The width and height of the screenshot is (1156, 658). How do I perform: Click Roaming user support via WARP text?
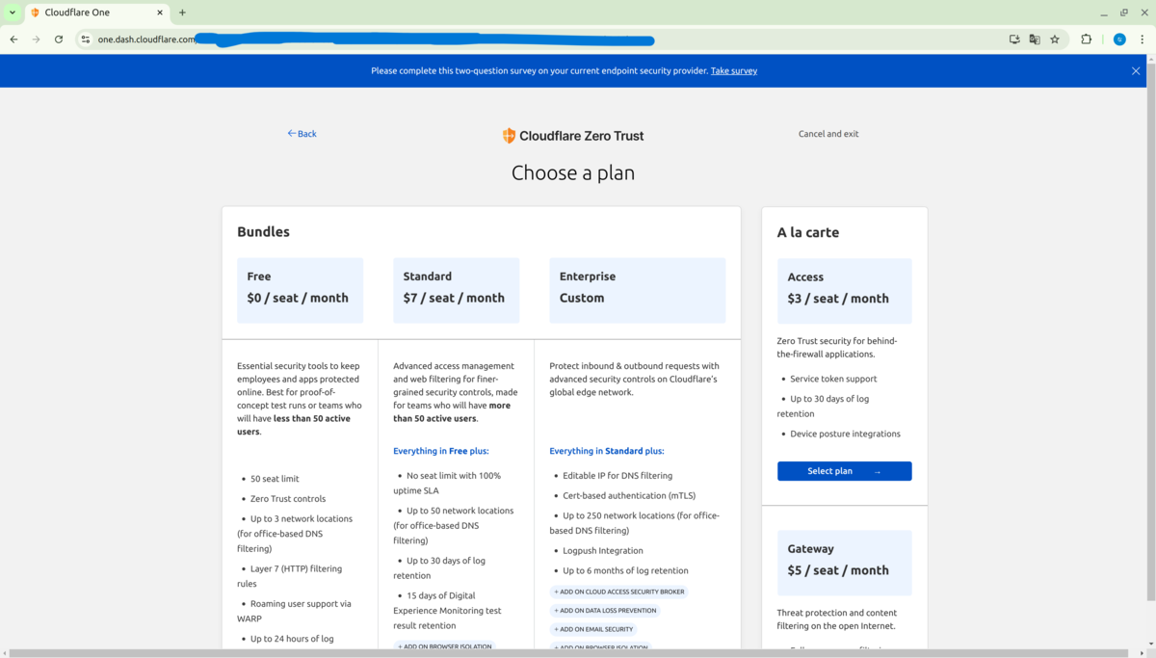(x=294, y=611)
